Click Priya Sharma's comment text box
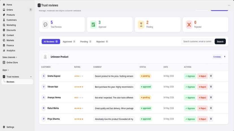This screenshot has width=234, height=131. (114, 119)
